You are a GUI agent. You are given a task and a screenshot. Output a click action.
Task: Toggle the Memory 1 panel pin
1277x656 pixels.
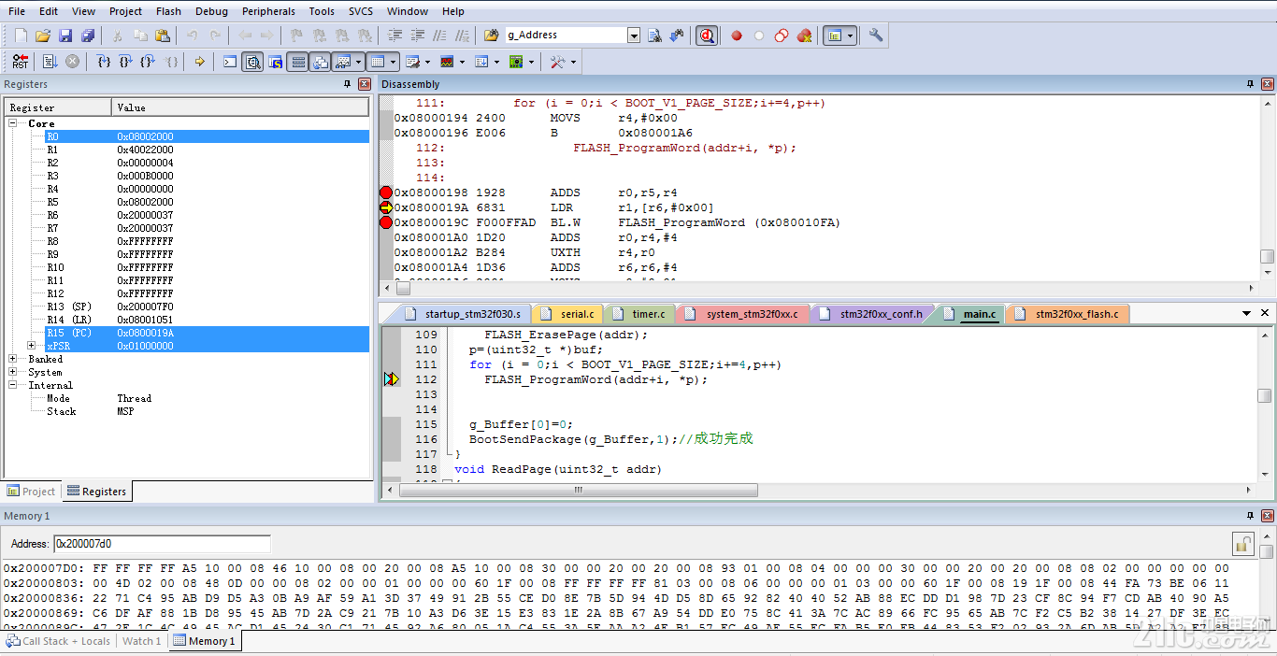(x=1251, y=516)
